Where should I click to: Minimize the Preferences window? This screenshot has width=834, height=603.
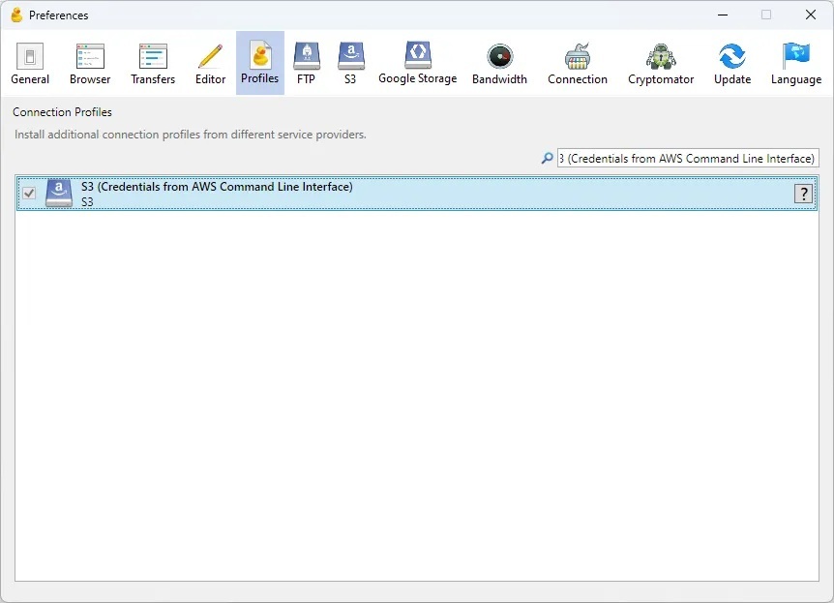click(723, 15)
